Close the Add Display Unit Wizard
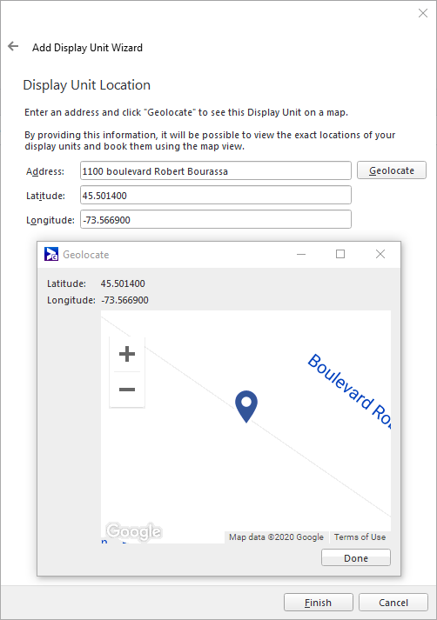This screenshot has width=437, height=620. [423, 13]
